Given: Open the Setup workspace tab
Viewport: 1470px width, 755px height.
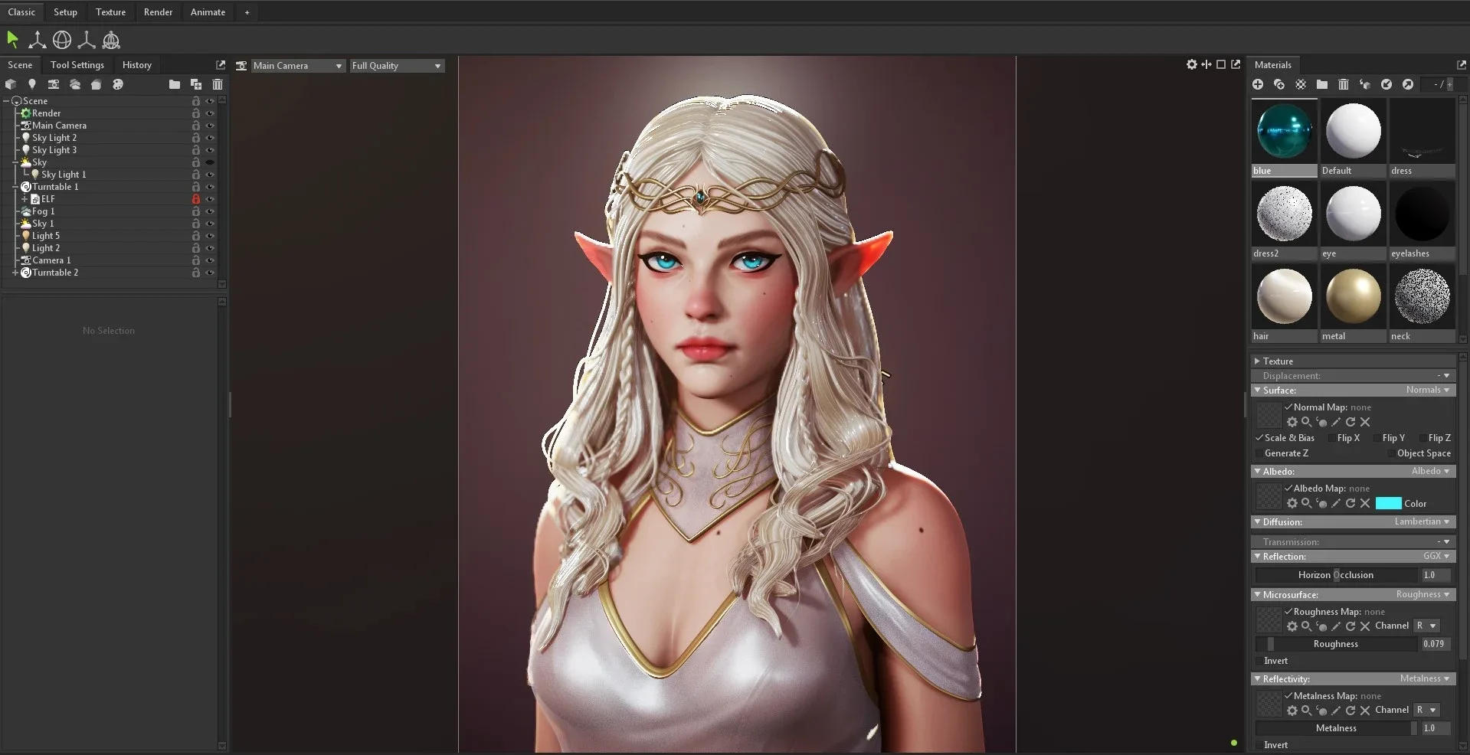Looking at the screenshot, I should tap(65, 12).
